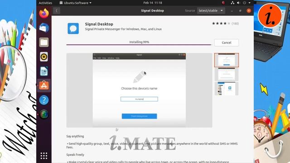Click the Signal Desktop app icon
The width and height of the screenshot is (290, 163).
coord(73,29)
